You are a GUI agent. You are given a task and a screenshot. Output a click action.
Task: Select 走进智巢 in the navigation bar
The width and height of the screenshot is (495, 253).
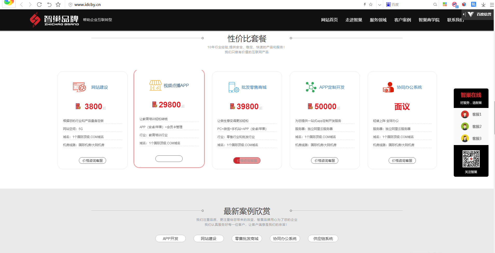353,20
